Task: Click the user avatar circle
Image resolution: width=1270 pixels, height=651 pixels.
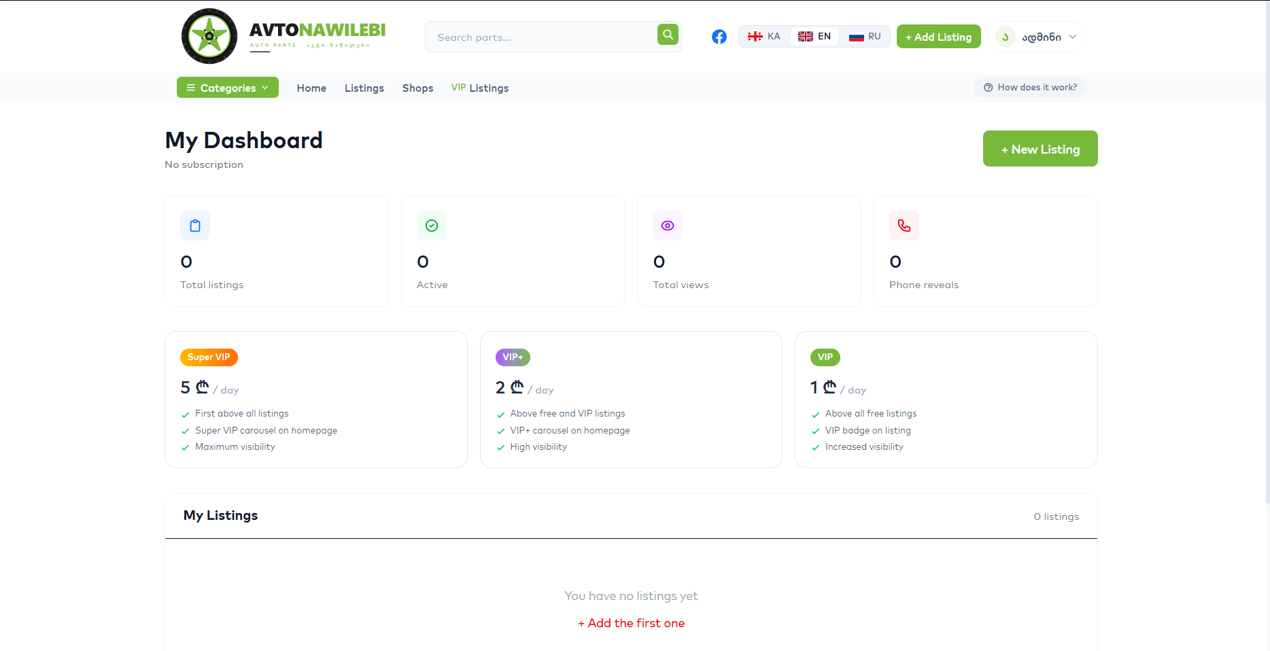Action: tap(1005, 37)
